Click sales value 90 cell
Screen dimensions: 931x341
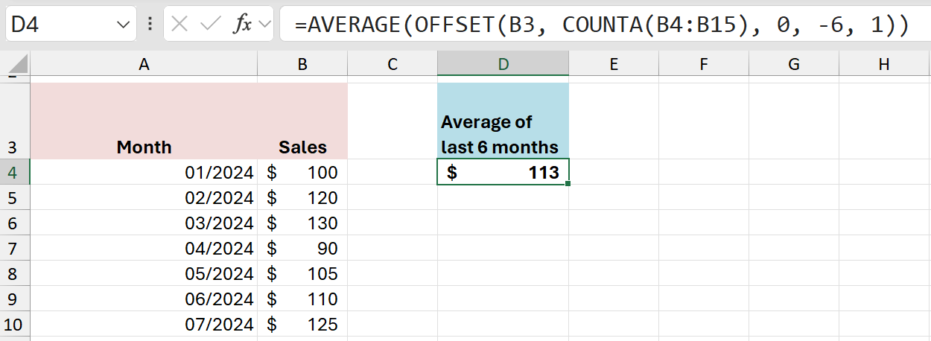coord(302,248)
